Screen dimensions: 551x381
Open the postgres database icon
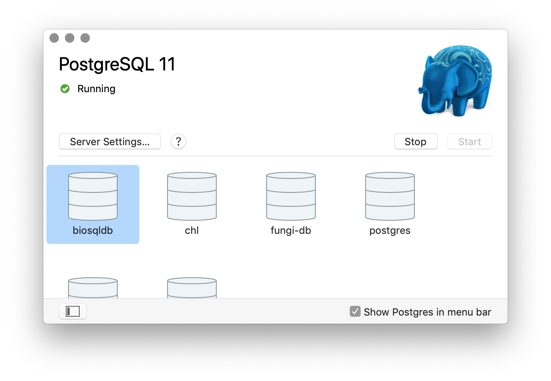tap(390, 197)
